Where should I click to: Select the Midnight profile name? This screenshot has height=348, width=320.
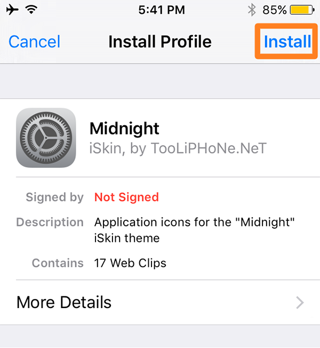tap(124, 128)
